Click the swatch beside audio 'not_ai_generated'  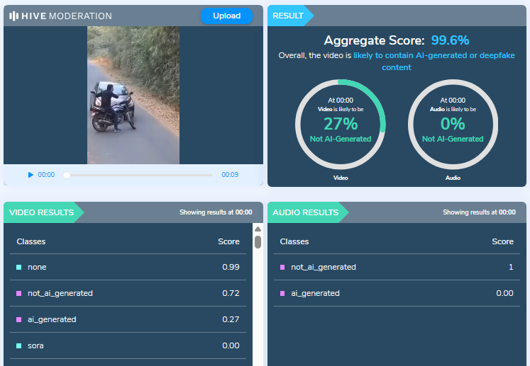282,268
